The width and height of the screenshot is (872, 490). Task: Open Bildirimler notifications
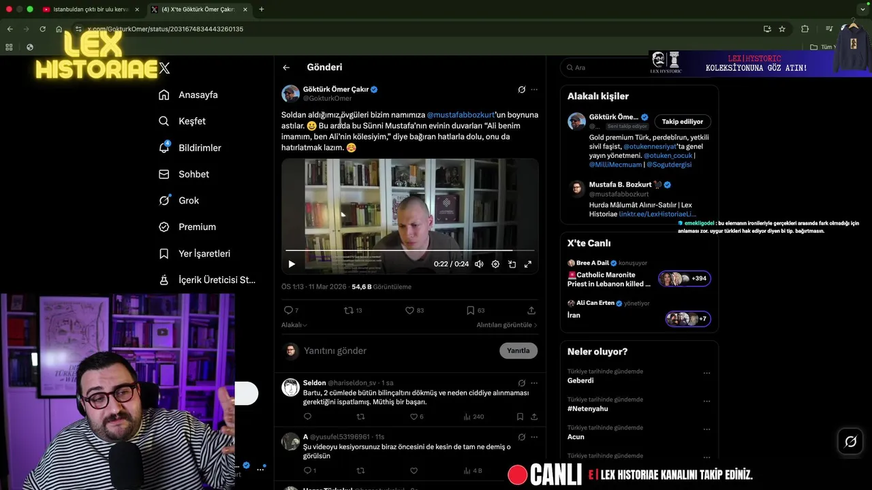(189, 148)
